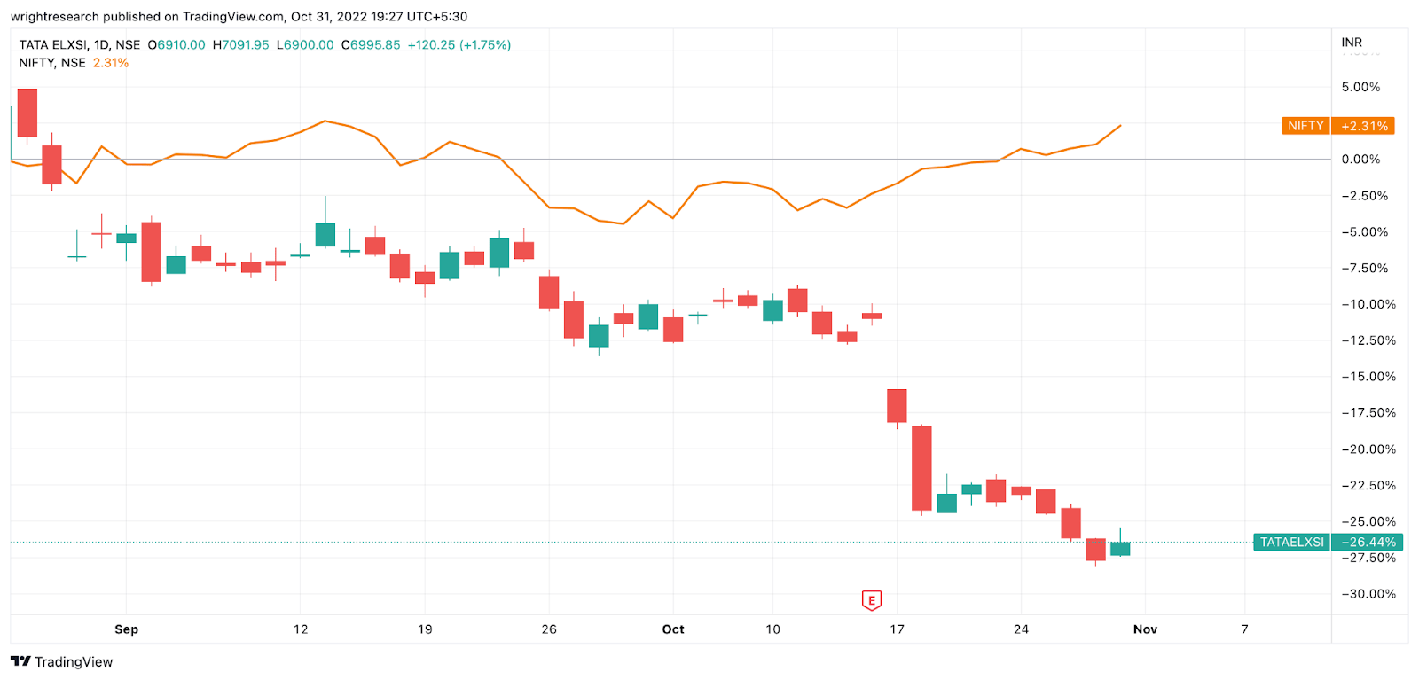Click the −5.00% price axis label
The image size is (1419, 680).
[1364, 232]
